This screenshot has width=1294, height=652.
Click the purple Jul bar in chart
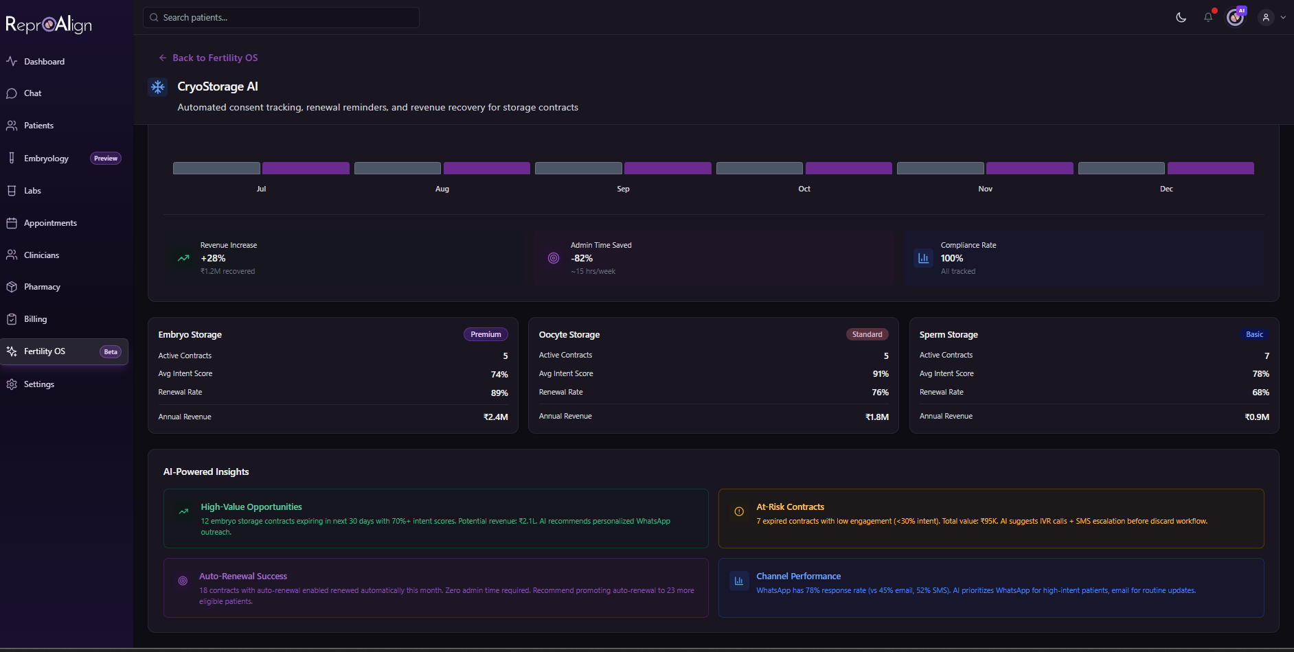tap(306, 168)
